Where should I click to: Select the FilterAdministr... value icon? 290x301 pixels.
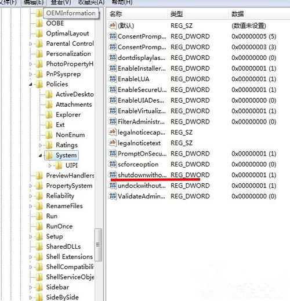(113, 122)
